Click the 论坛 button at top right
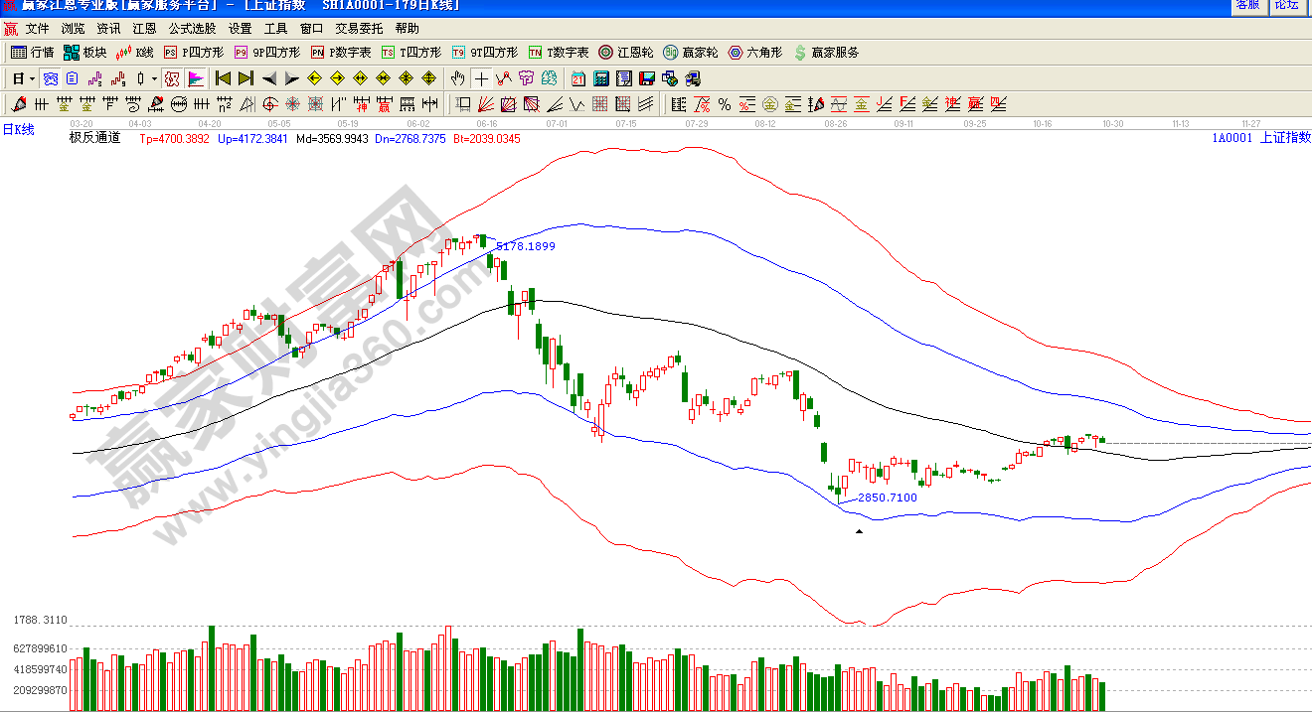 tap(1286, 5)
